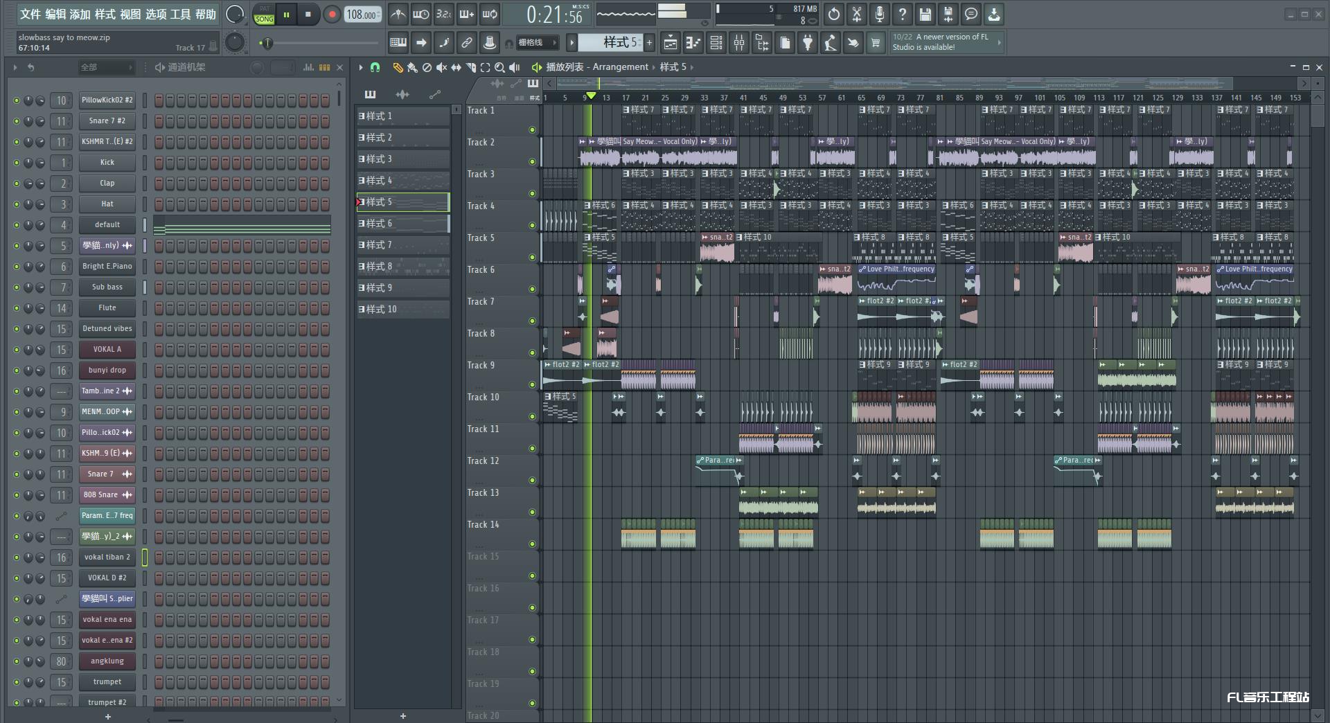Open the 选项 menu

[156, 14]
